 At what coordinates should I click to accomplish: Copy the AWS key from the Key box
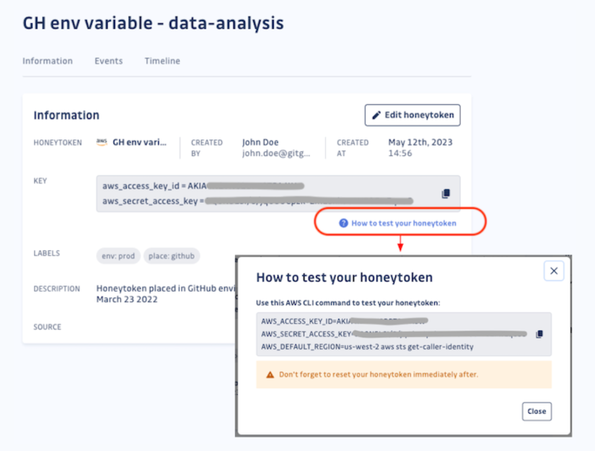(x=446, y=193)
